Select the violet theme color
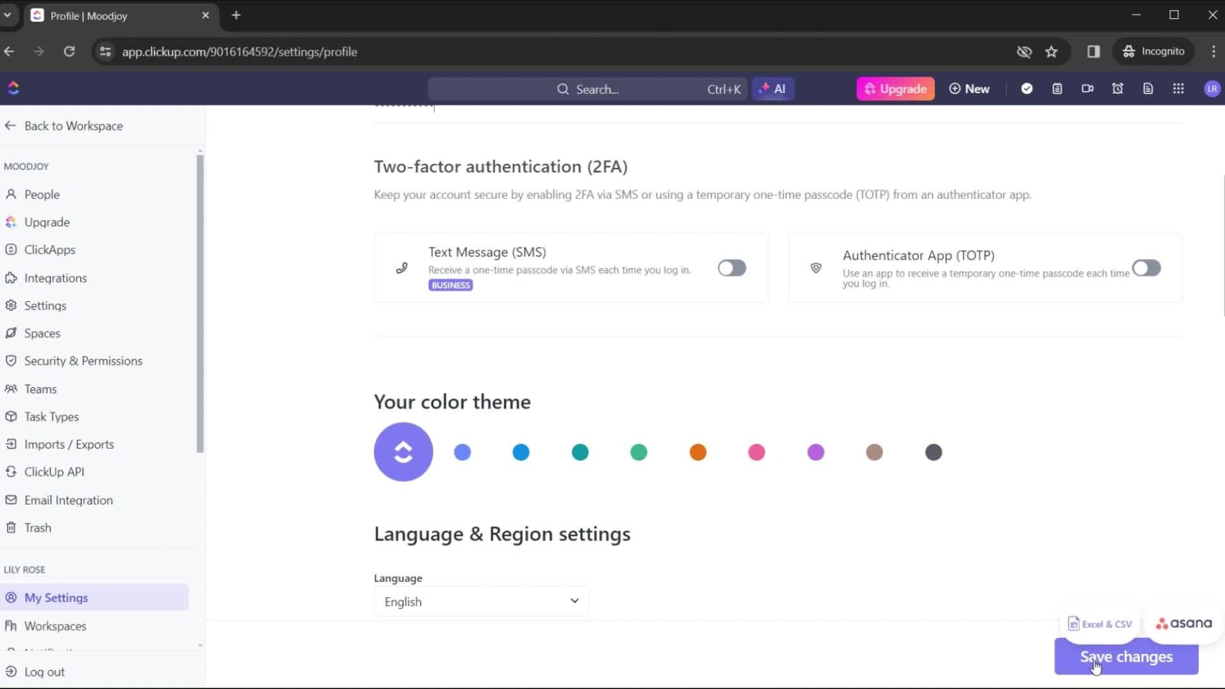The height and width of the screenshot is (689, 1225). click(815, 452)
